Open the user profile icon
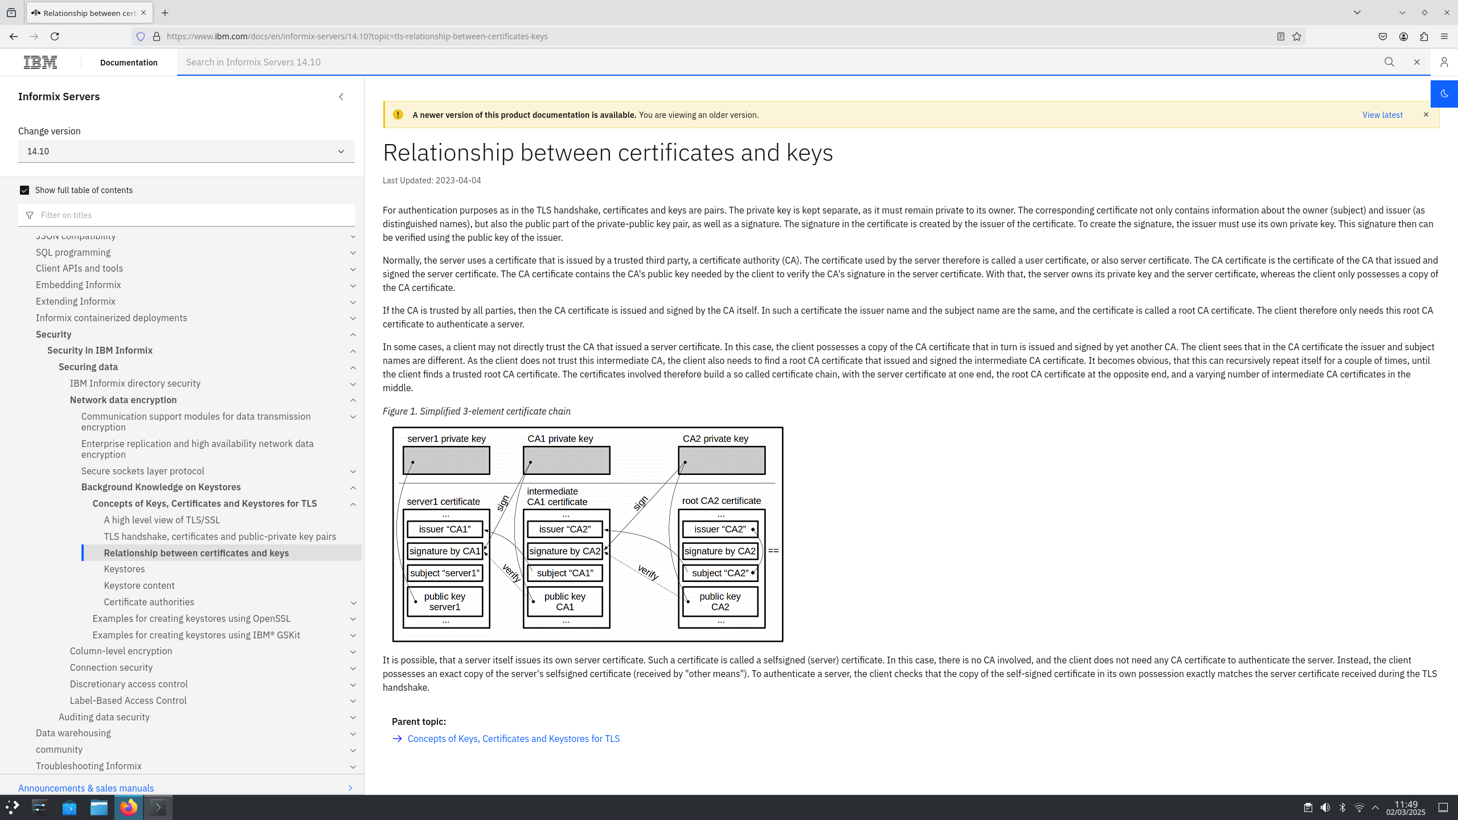Image resolution: width=1458 pixels, height=820 pixels. pos(1444,62)
